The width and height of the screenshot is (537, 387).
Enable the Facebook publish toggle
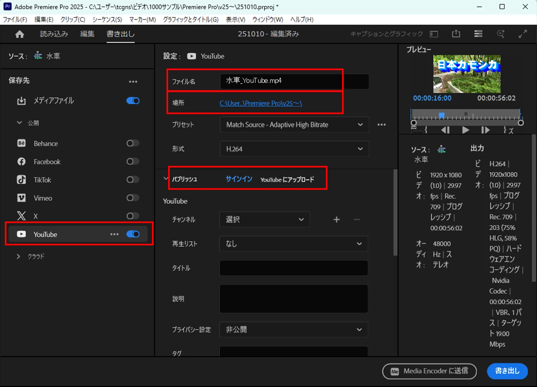click(133, 161)
